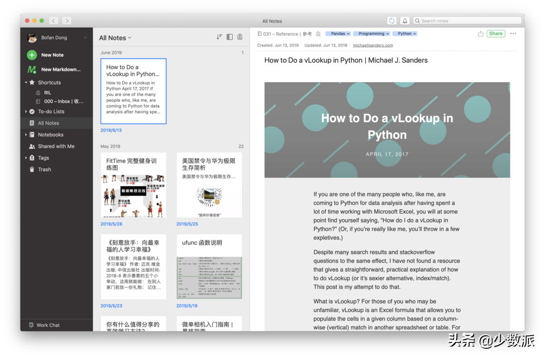This screenshot has width=545, height=358.
Task: Open the ufunc 函数说明 note
Action: 209,267
